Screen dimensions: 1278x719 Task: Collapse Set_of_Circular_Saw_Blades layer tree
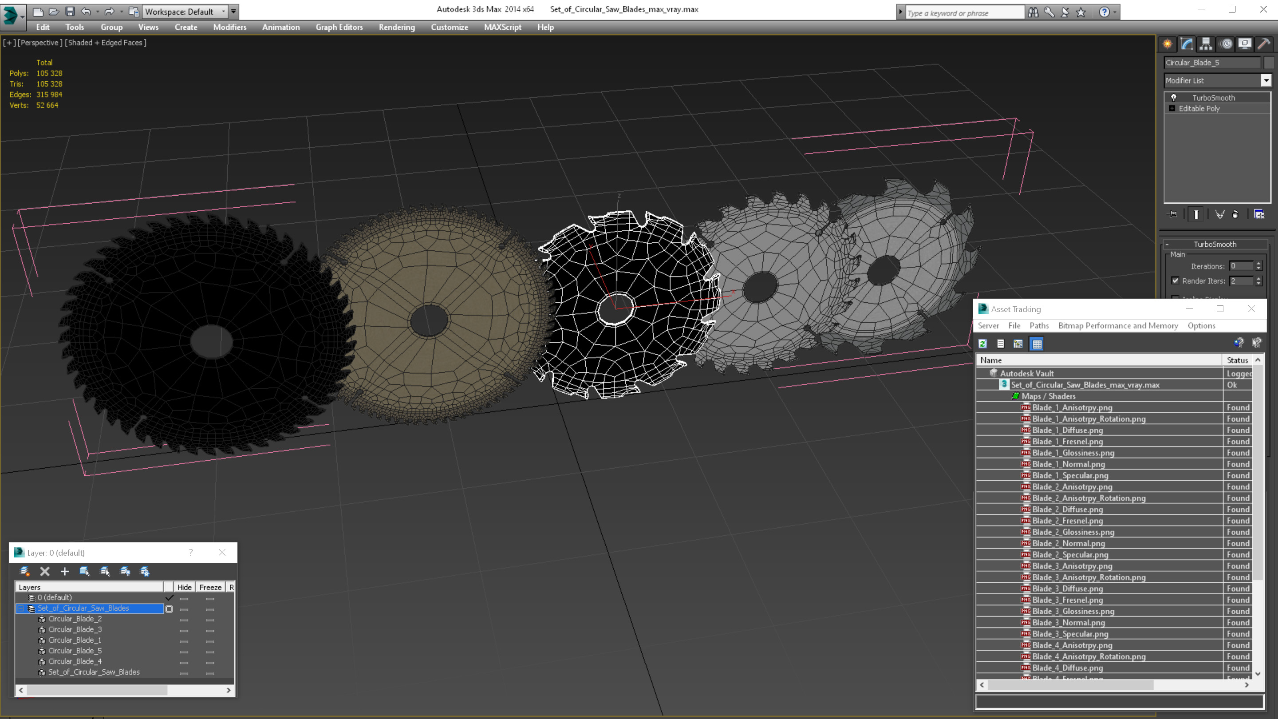(x=21, y=608)
